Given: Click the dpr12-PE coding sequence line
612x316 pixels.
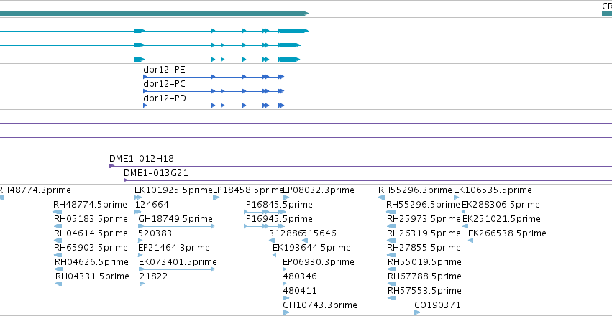Looking at the screenshot, I should coord(214,77).
